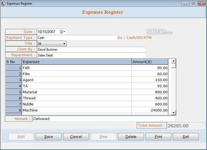Click the scroll up arrow of expenses table
Viewport: 207px width, 150px height.
pos(173,61)
